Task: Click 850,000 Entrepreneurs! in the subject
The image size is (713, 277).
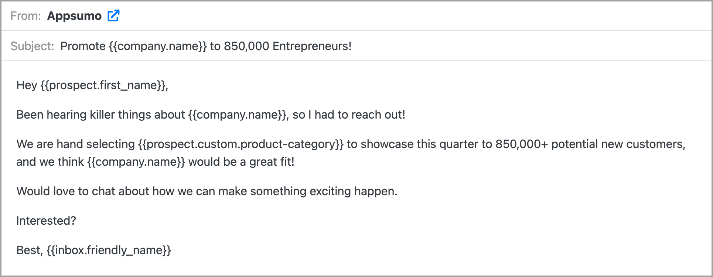Action: (287, 46)
